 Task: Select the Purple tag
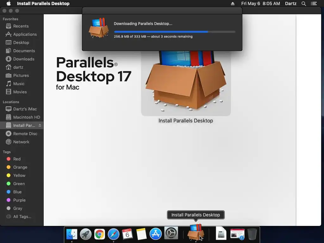[x=22, y=200]
